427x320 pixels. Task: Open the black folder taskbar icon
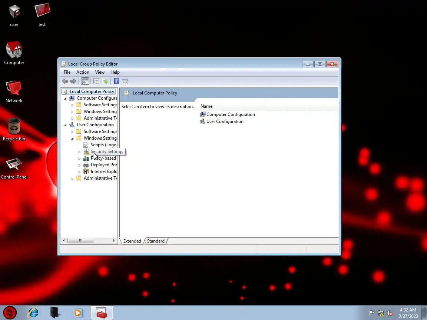[x=55, y=313]
